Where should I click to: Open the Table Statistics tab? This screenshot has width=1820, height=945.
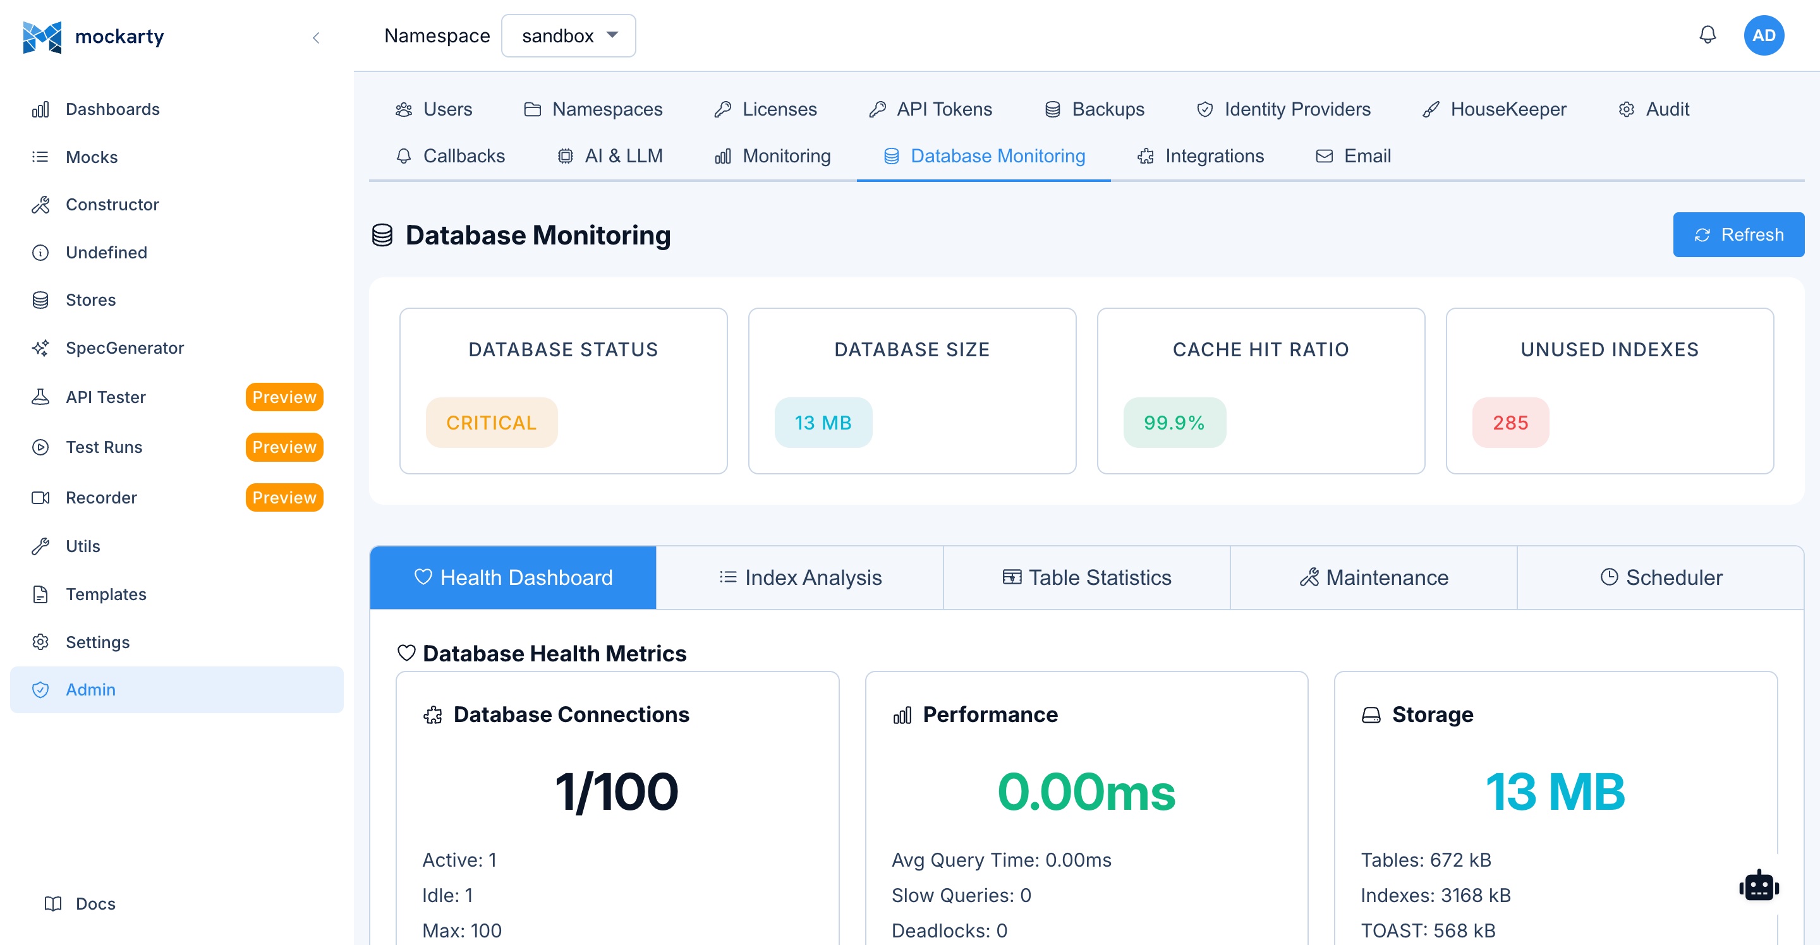pos(1087,577)
